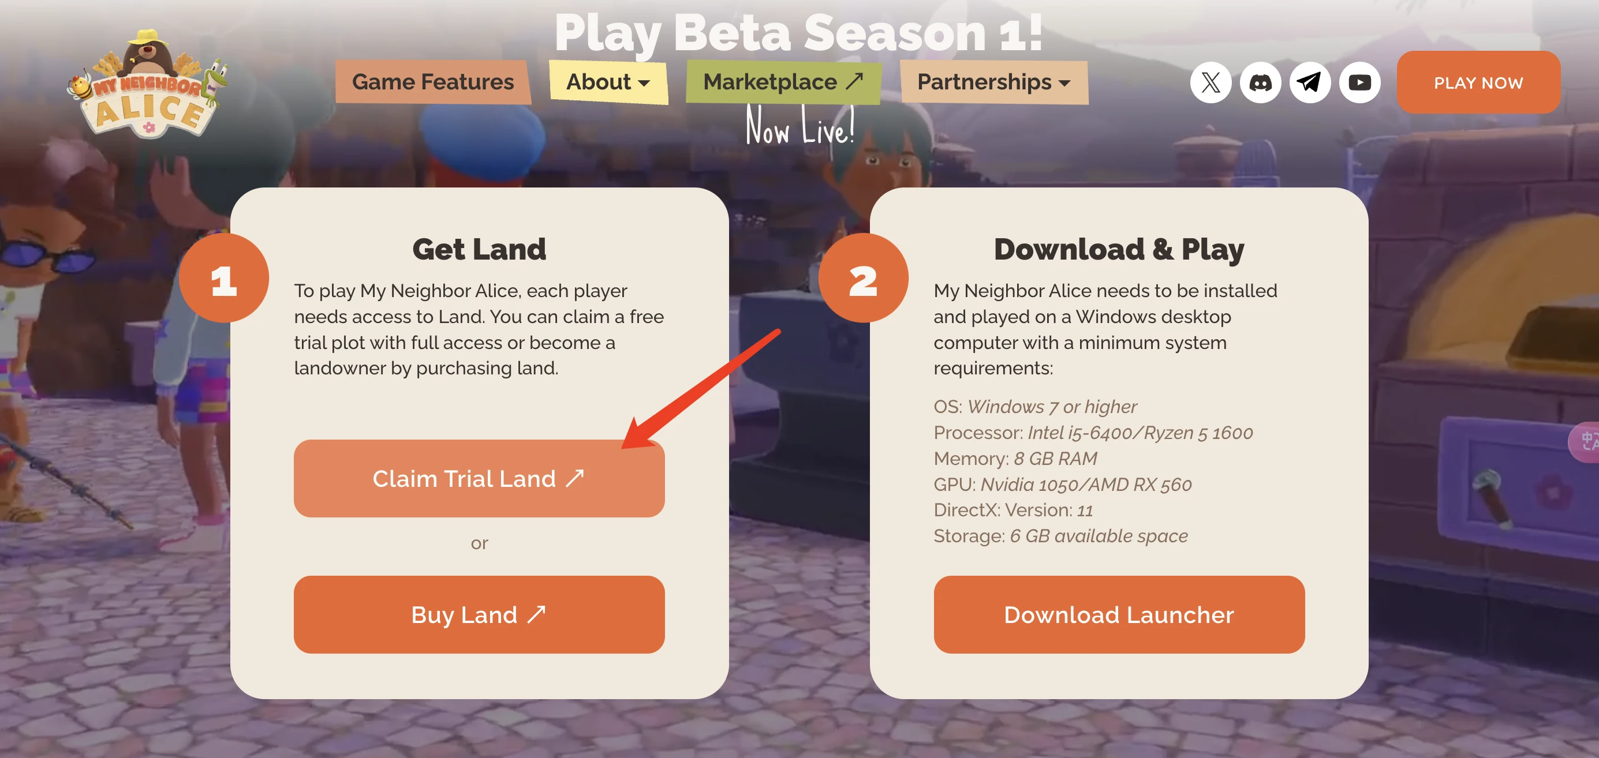Click the PLAY NOW button
The width and height of the screenshot is (1599, 758).
1478,82
